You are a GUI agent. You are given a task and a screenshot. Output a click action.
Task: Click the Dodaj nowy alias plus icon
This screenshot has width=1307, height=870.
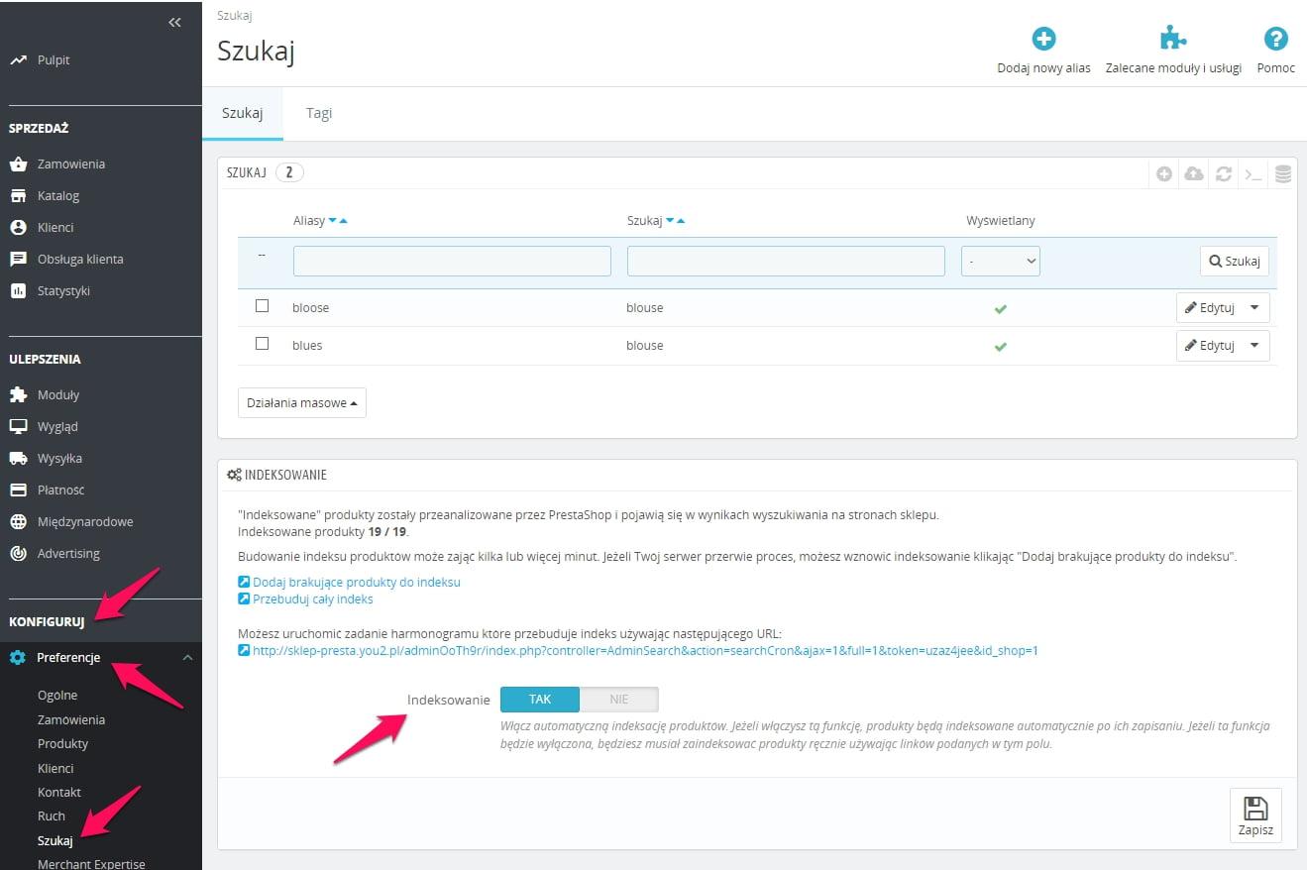(1043, 39)
